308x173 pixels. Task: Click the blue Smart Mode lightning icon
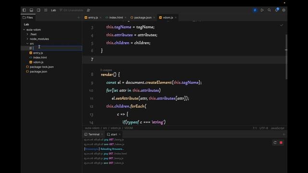tap(255, 10)
